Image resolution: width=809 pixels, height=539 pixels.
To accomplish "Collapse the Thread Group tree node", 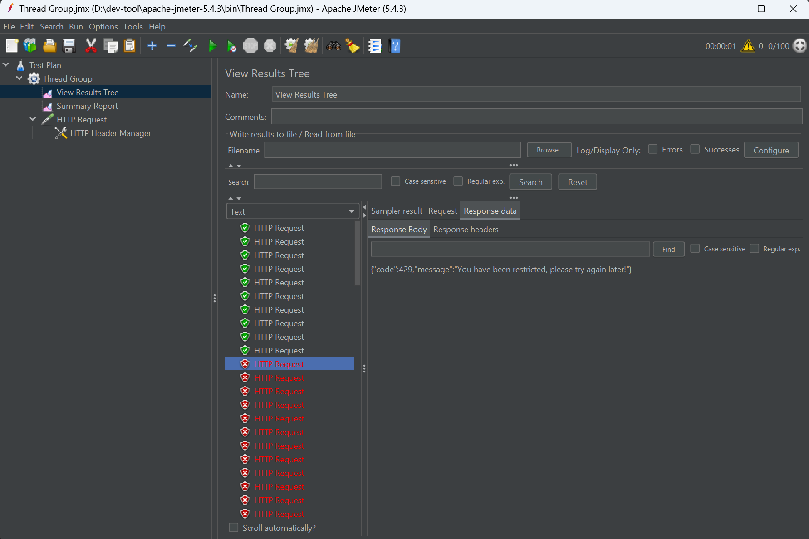I will click(x=20, y=78).
